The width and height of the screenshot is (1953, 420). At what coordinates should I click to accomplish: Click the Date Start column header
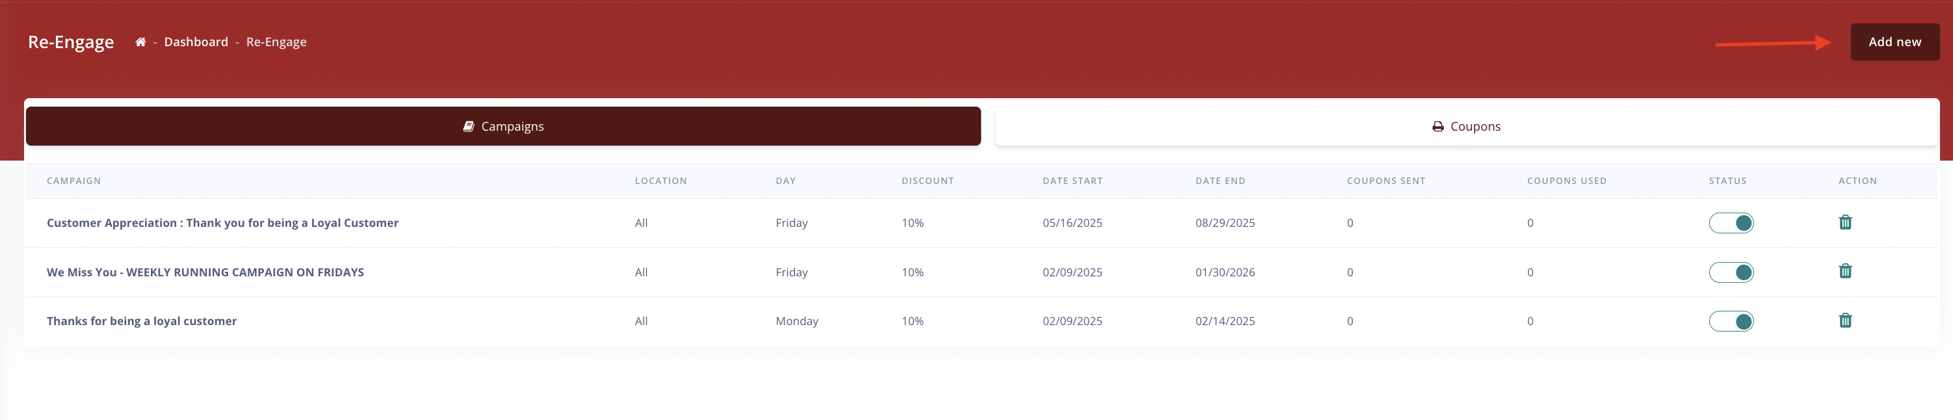point(1072,181)
